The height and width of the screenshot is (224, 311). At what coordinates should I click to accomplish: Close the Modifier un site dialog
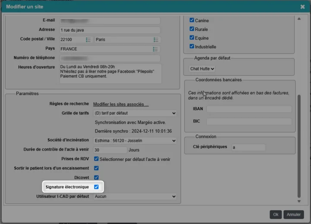click(x=302, y=7)
